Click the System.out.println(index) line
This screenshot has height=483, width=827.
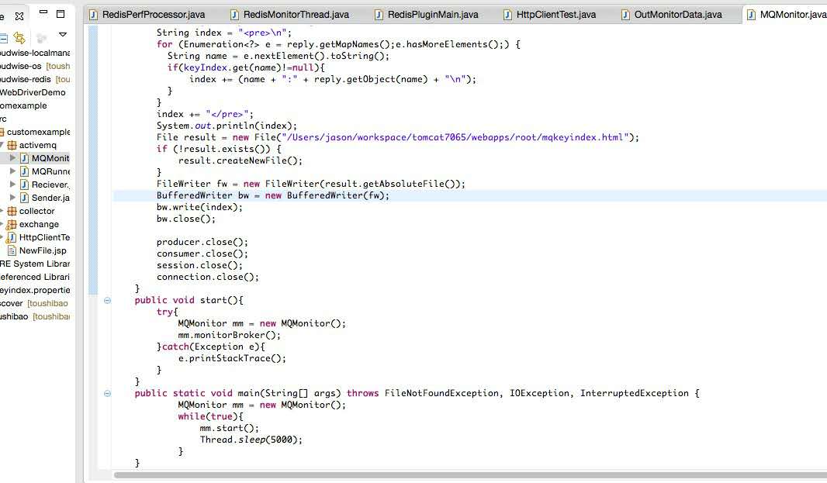[x=227, y=126]
